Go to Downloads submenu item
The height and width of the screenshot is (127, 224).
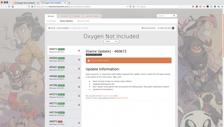tap(51, 21)
